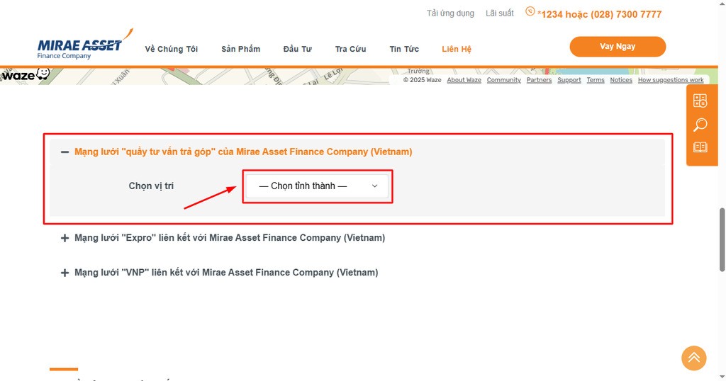Open the Sản Phẩm menu

tap(241, 49)
